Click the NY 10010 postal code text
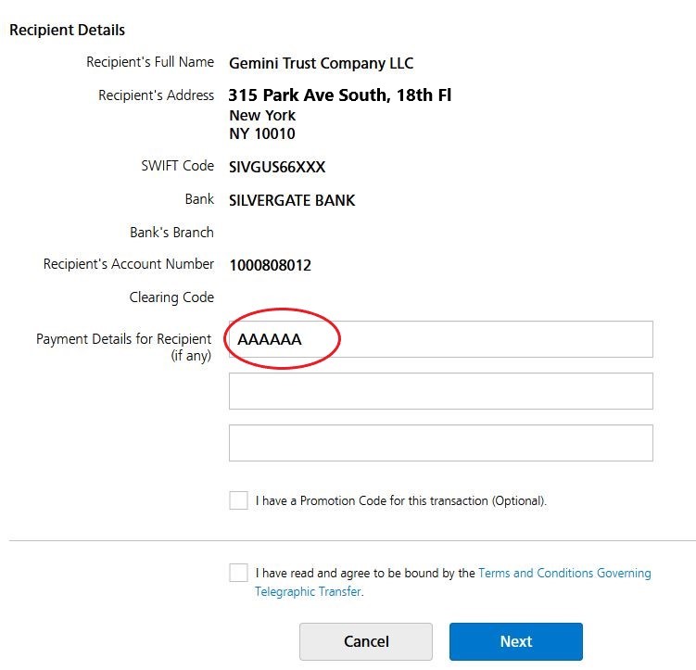The width and height of the screenshot is (696, 670). click(x=261, y=133)
